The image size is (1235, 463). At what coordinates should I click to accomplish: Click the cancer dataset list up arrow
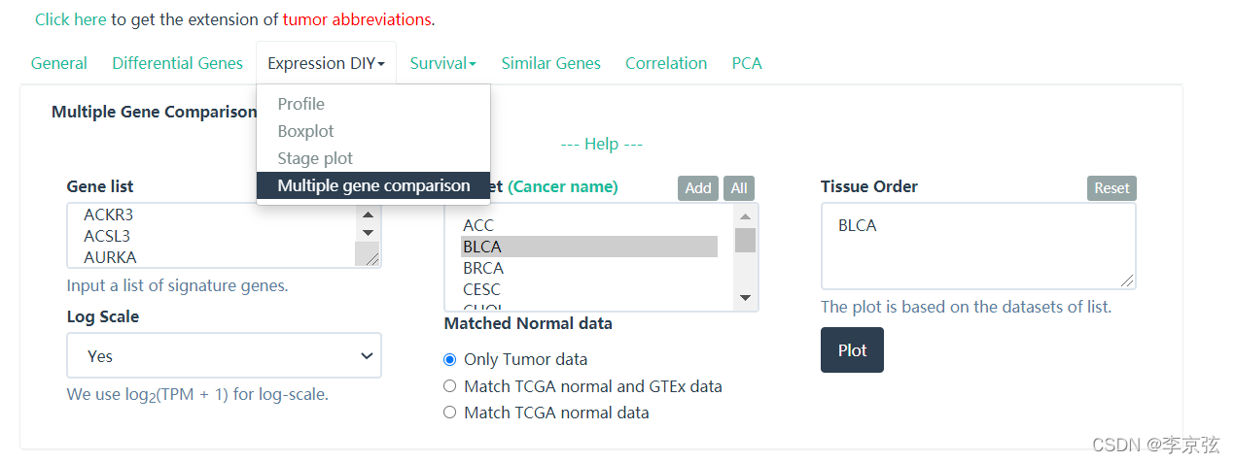[745, 216]
